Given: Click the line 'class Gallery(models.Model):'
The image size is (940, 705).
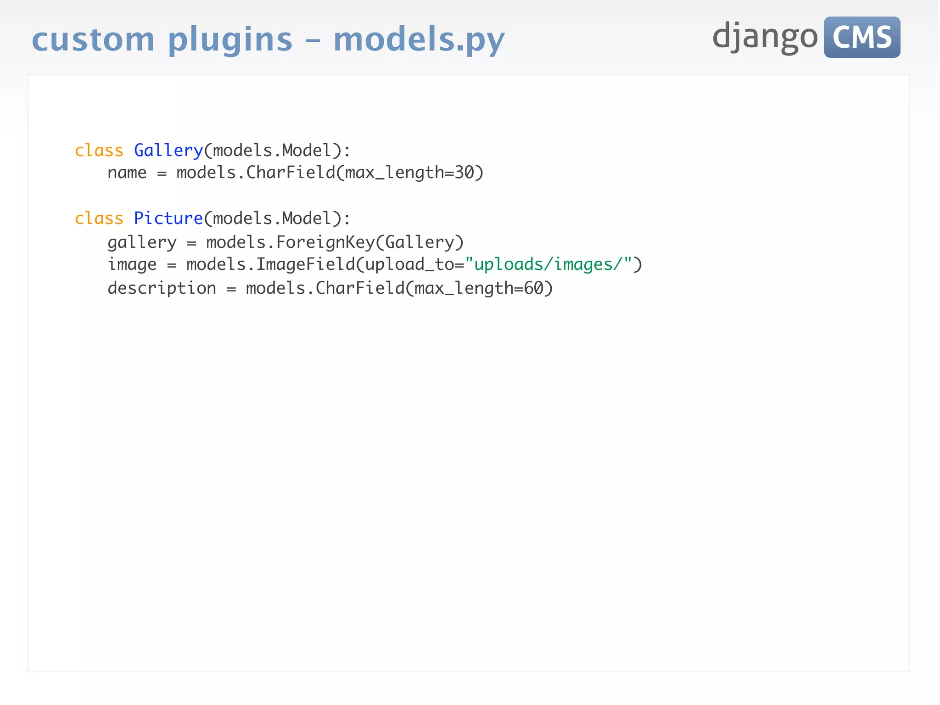Looking at the screenshot, I should 213,151.
